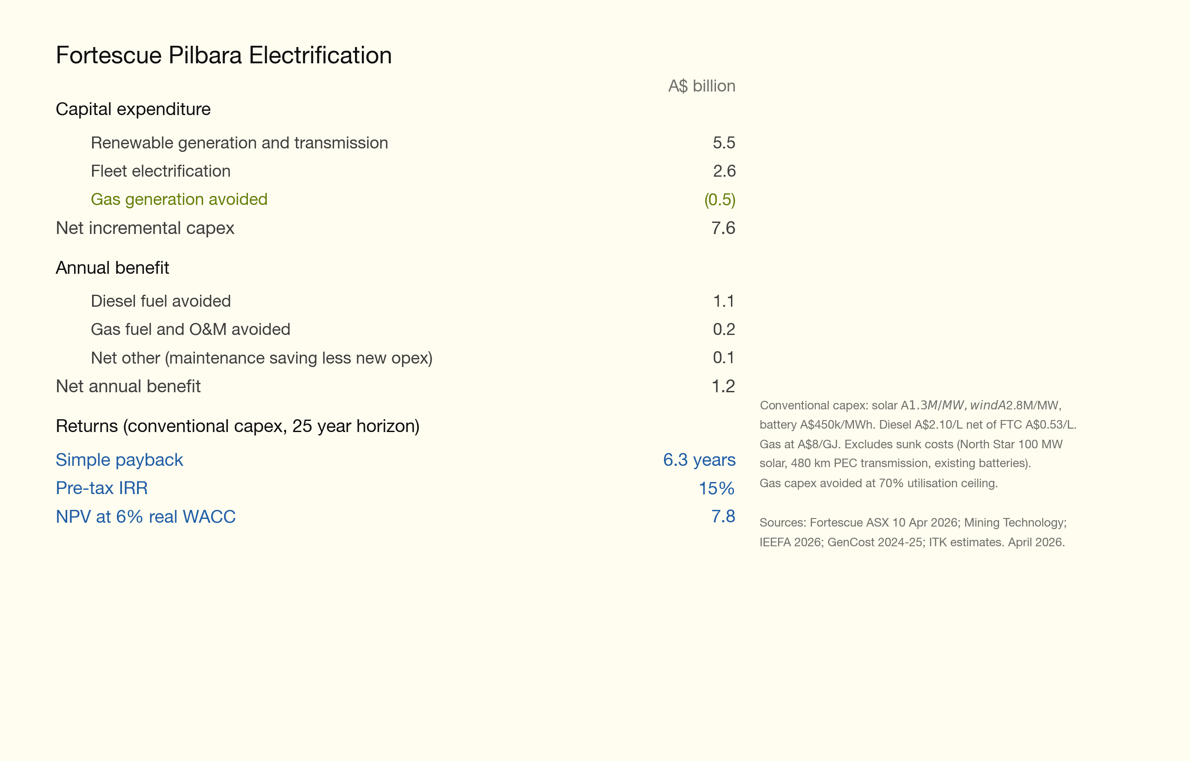Image resolution: width=1190 pixels, height=761 pixels.
Task: Select the Diesel fuel avoided row
Action: tap(161, 301)
